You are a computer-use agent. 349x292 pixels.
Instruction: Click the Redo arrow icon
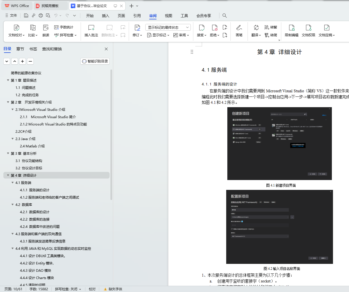point(67,15)
